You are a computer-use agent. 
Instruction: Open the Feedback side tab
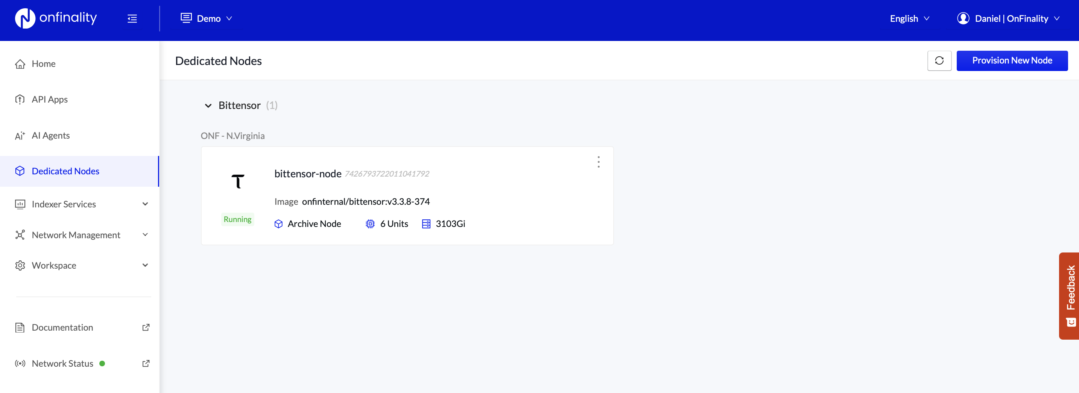1069,295
